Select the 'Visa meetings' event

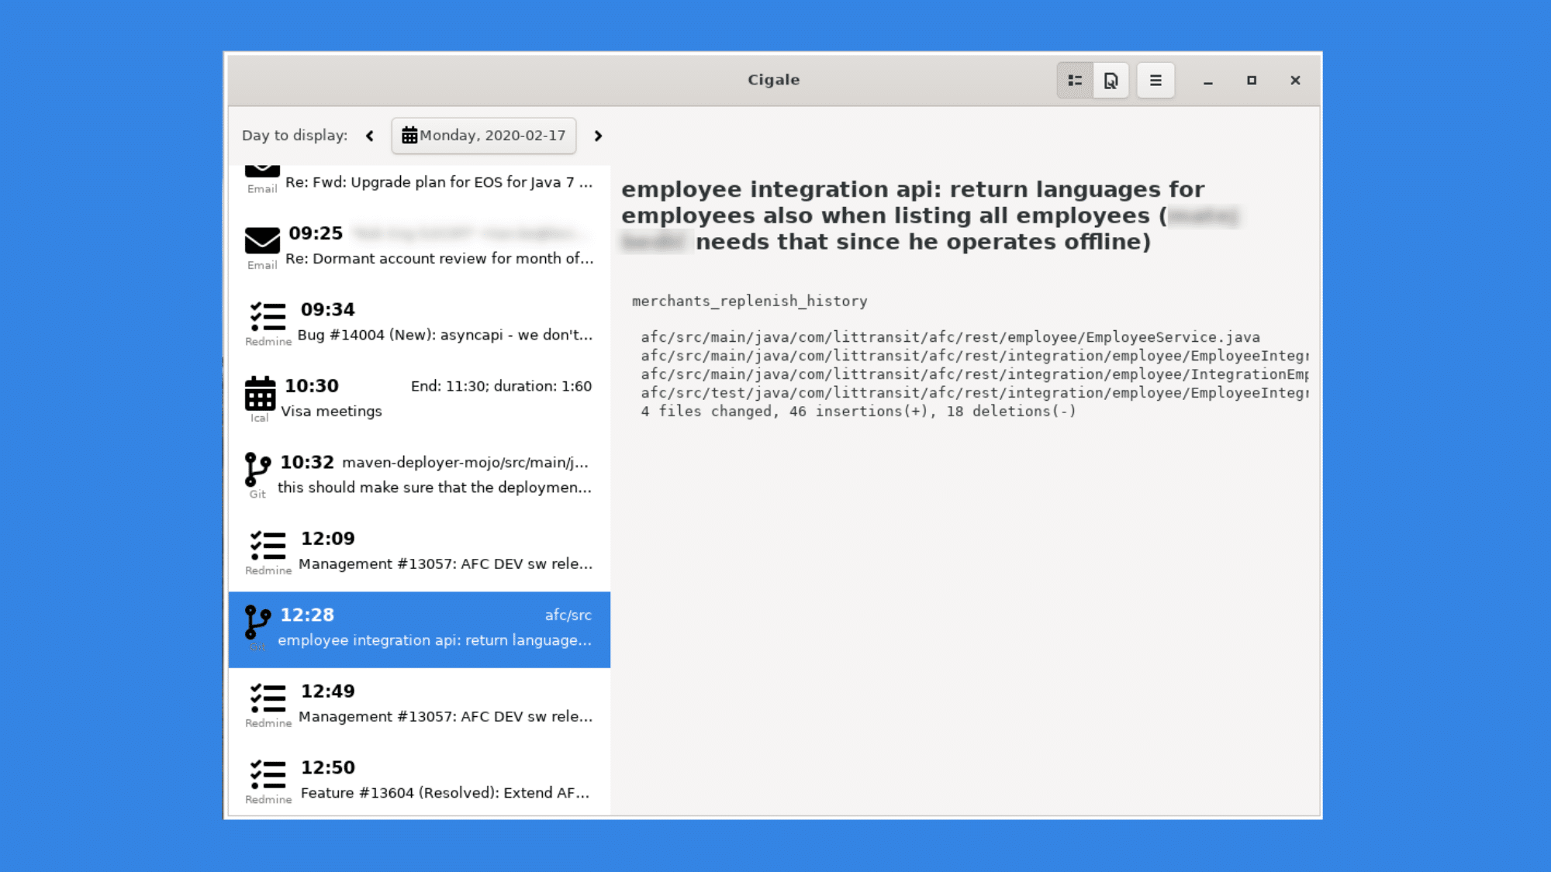click(x=420, y=400)
